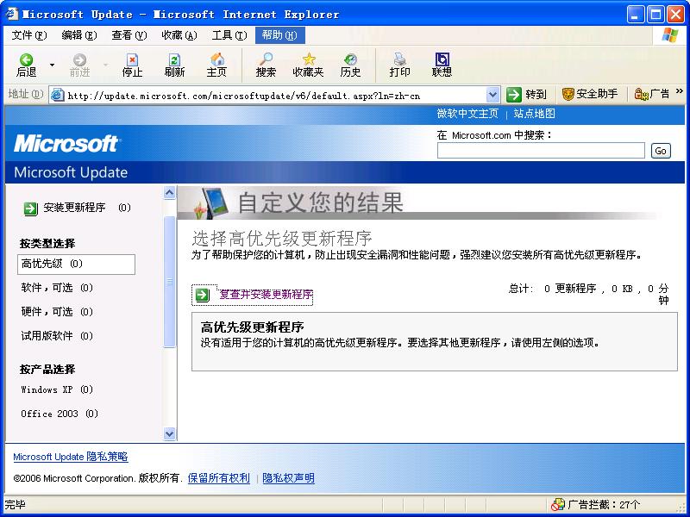Go to Home (主页) icon
This screenshot has height=517, width=690.
[x=217, y=59]
